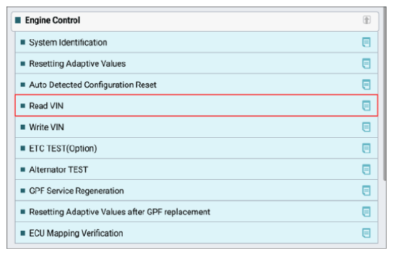
Task: Select Resetting Adaptive Values after GPF replacement
Action: coord(196,212)
